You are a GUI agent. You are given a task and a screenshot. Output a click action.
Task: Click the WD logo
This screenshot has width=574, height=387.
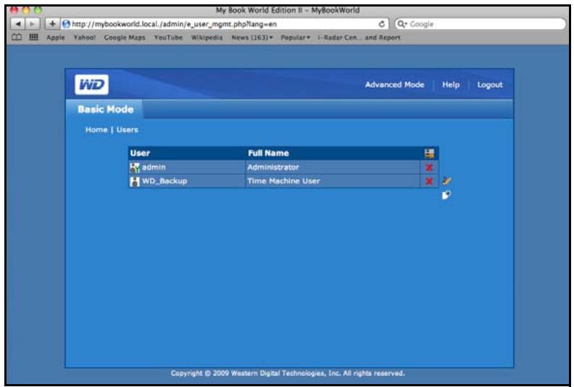pyautogui.click(x=91, y=85)
